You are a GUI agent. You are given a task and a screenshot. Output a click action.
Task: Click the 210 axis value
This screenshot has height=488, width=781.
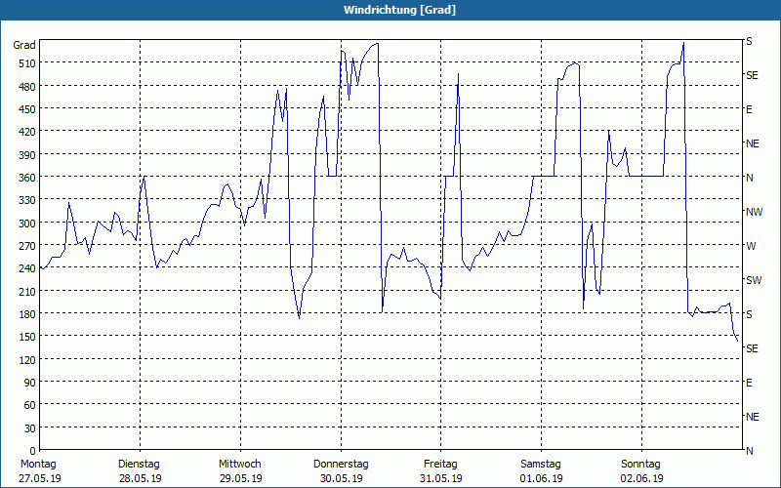pos(28,291)
